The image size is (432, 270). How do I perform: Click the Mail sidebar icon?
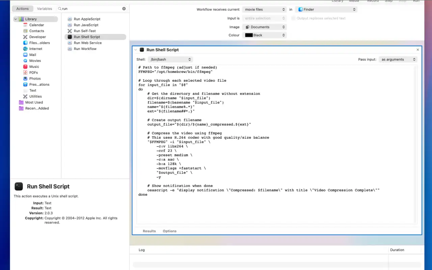25,54
